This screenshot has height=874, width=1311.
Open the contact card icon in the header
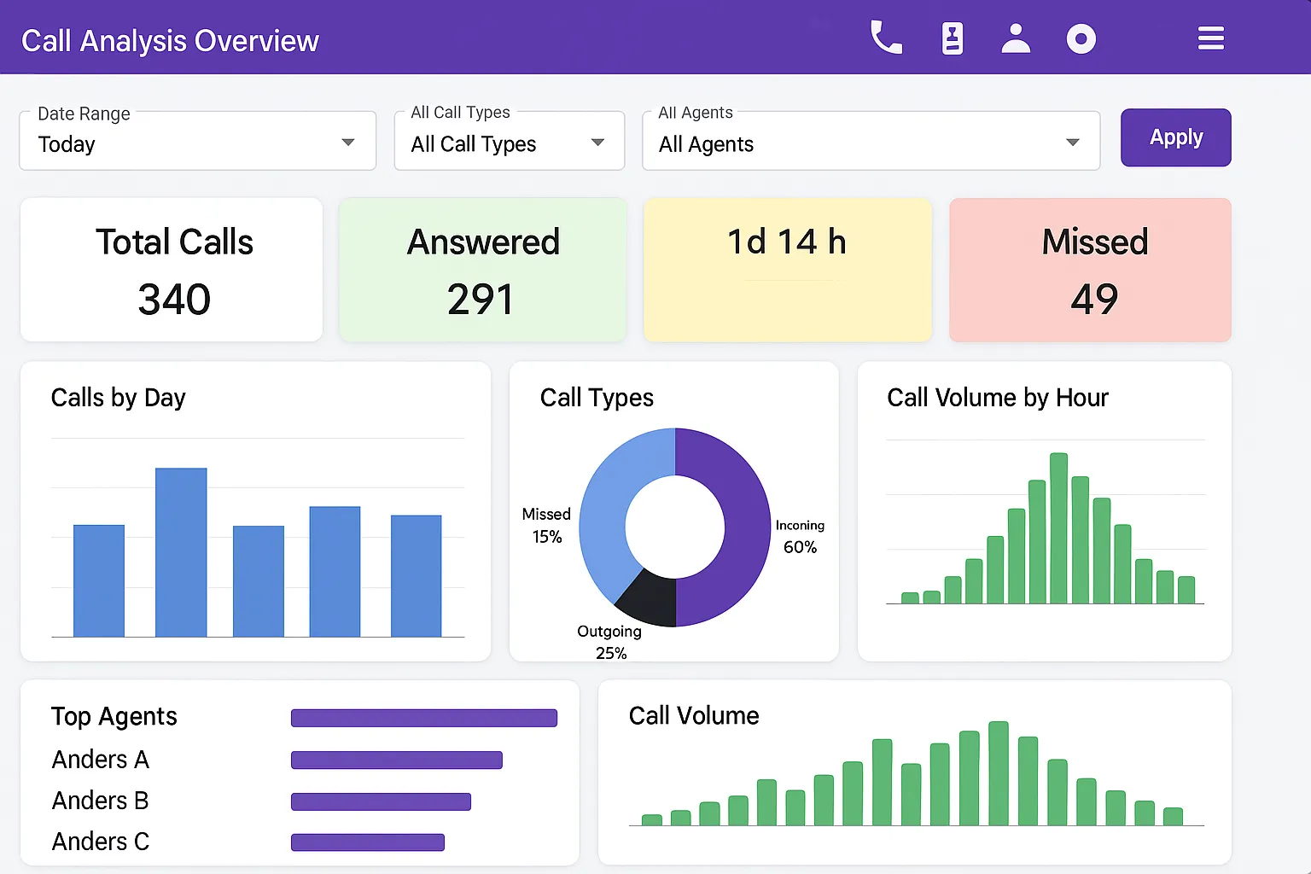pos(951,38)
